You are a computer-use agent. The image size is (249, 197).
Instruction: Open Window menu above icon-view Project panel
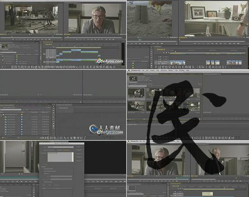(182, 70)
